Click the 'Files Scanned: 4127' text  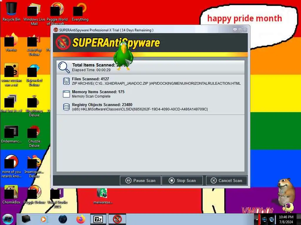[x=91, y=79]
